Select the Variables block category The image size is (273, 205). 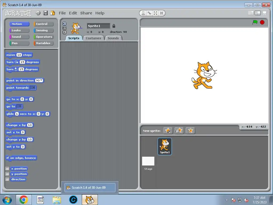pos(43,43)
